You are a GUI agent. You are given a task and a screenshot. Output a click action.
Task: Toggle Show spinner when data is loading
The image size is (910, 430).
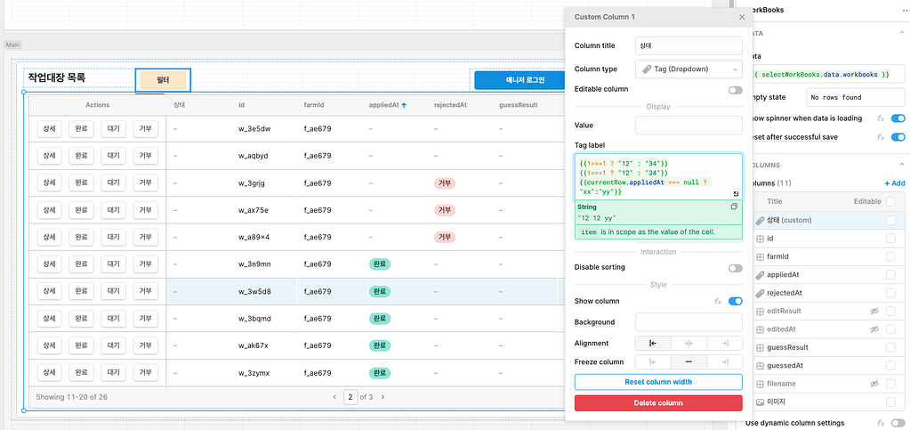898,118
